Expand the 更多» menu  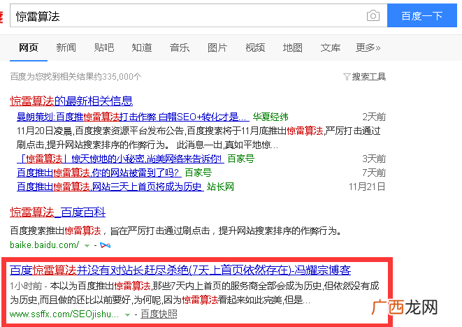368,48
